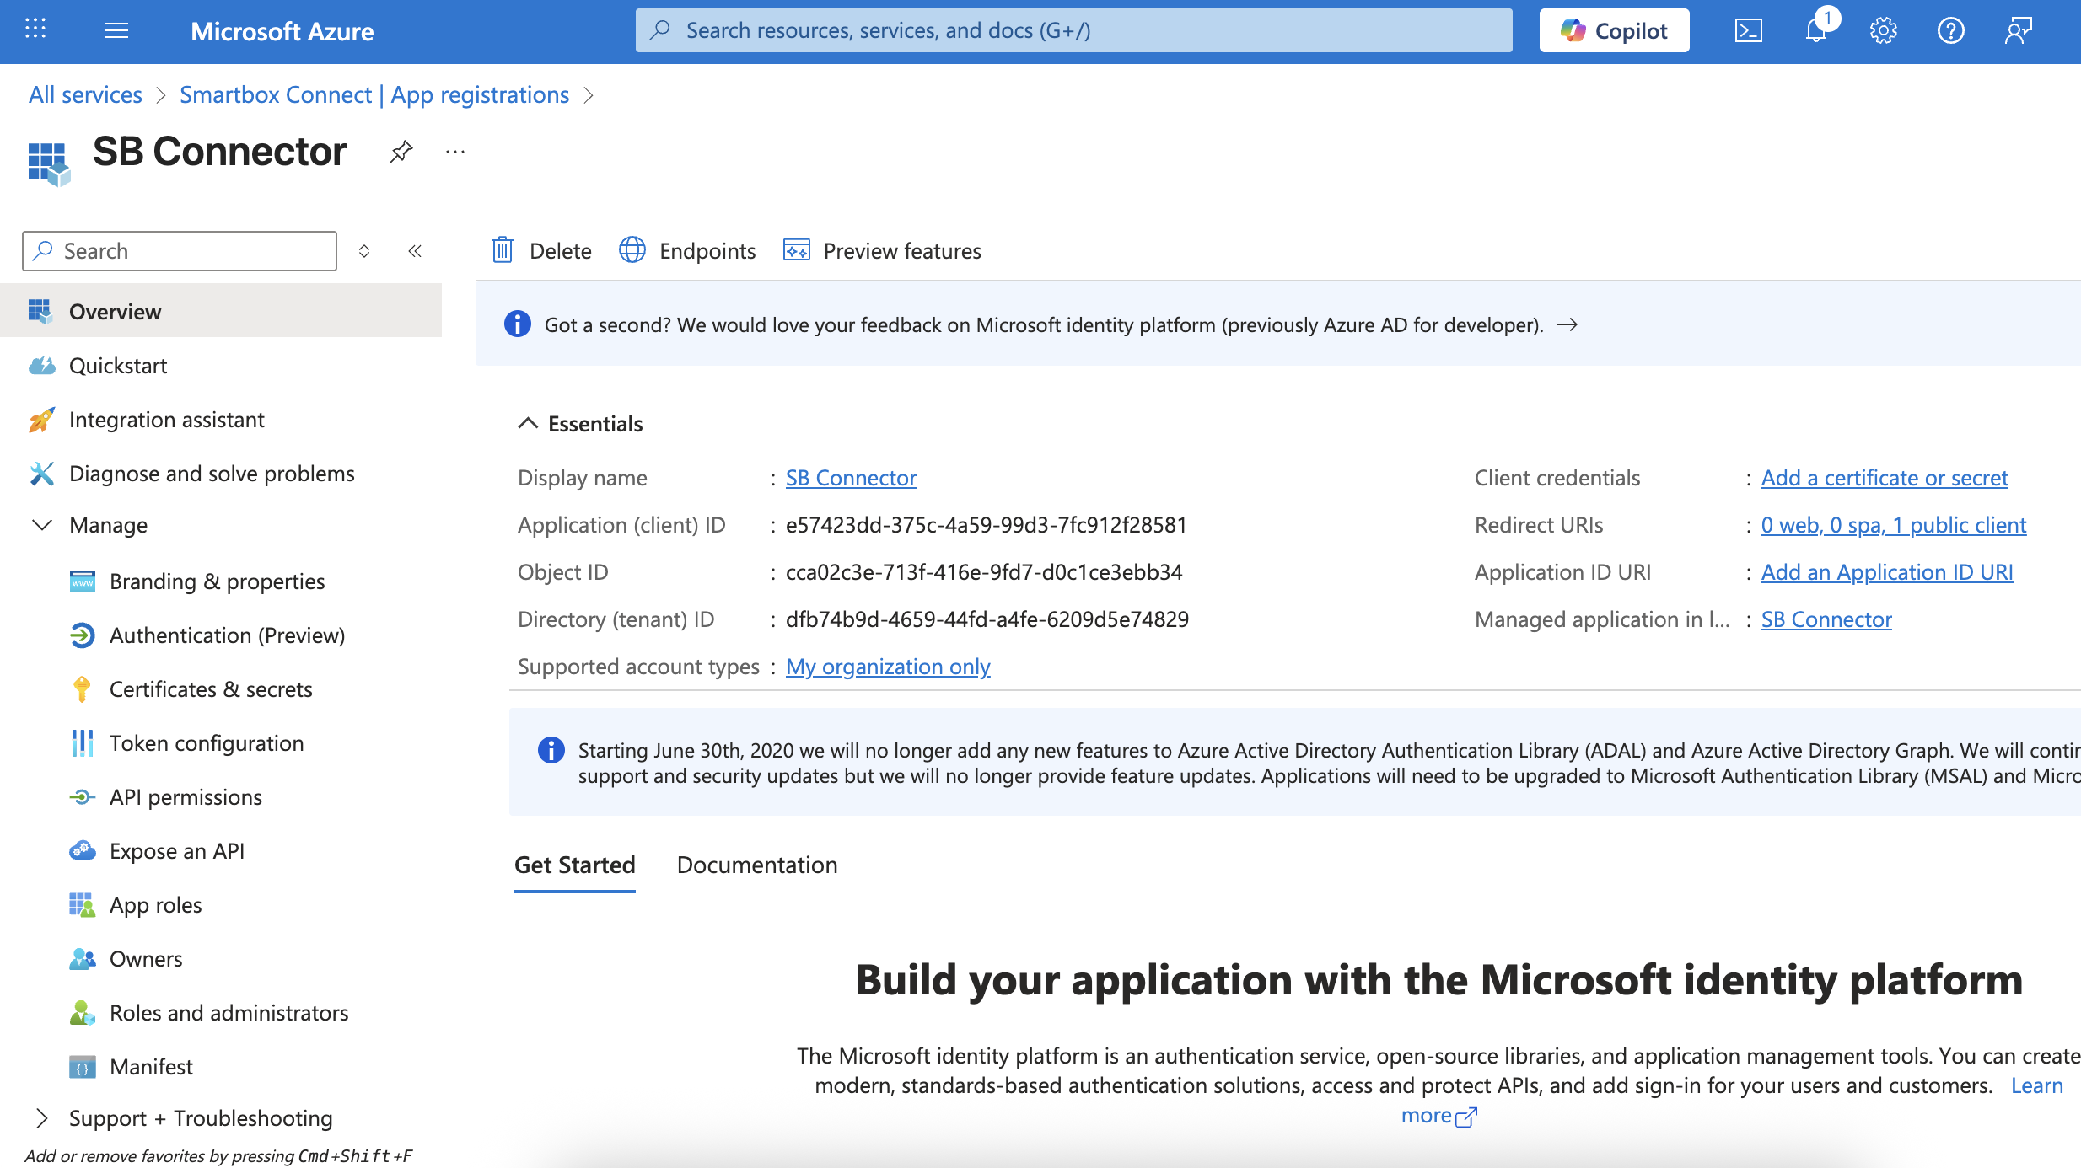Open Certificates & secrets menu item
Image resolution: width=2081 pixels, height=1168 pixels.
click(x=211, y=689)
